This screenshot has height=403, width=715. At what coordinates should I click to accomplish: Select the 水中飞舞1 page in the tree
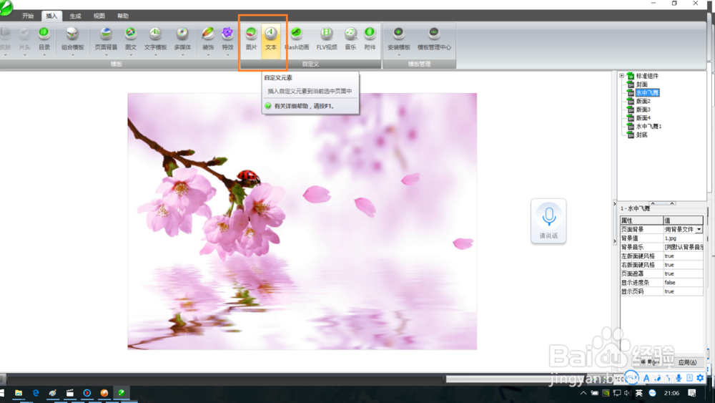649,126
